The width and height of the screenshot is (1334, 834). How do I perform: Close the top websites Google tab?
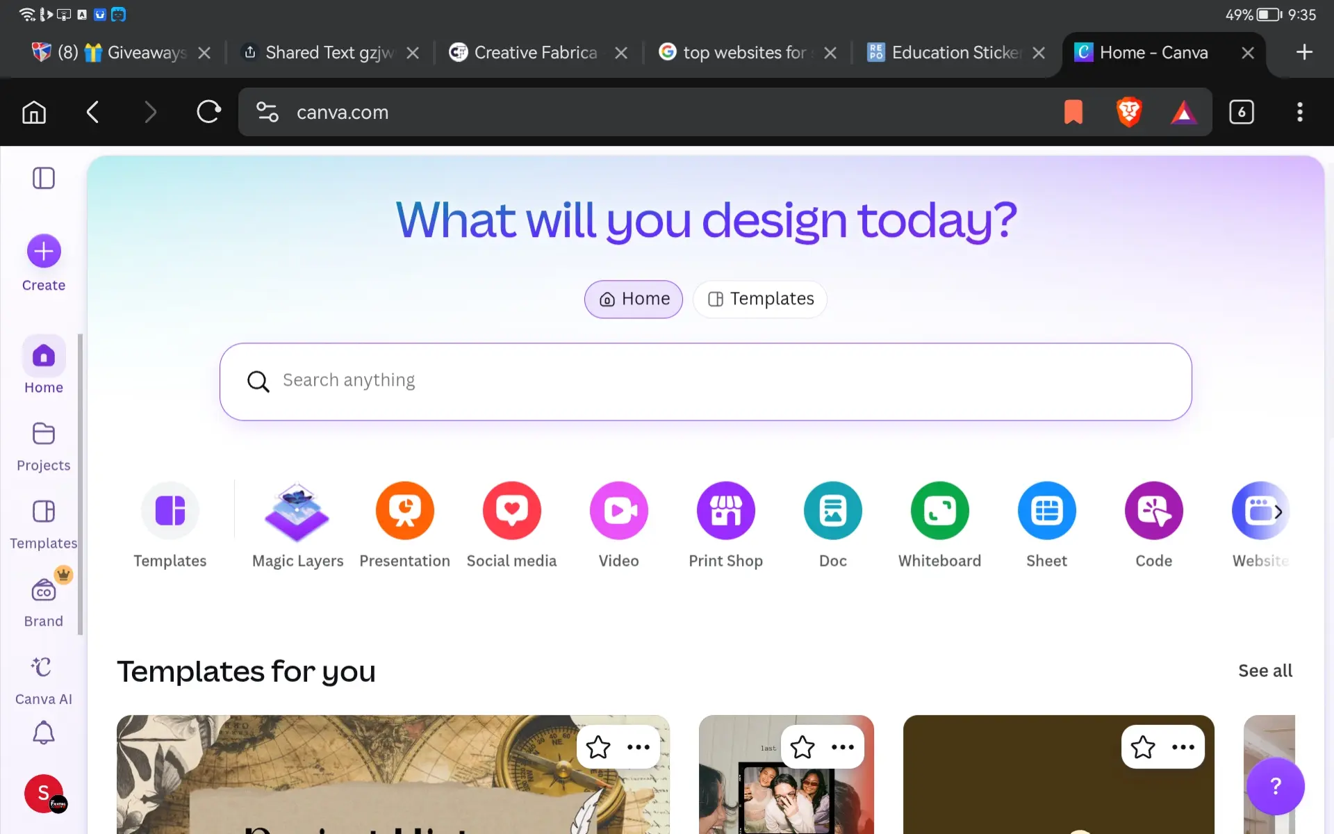830,53
